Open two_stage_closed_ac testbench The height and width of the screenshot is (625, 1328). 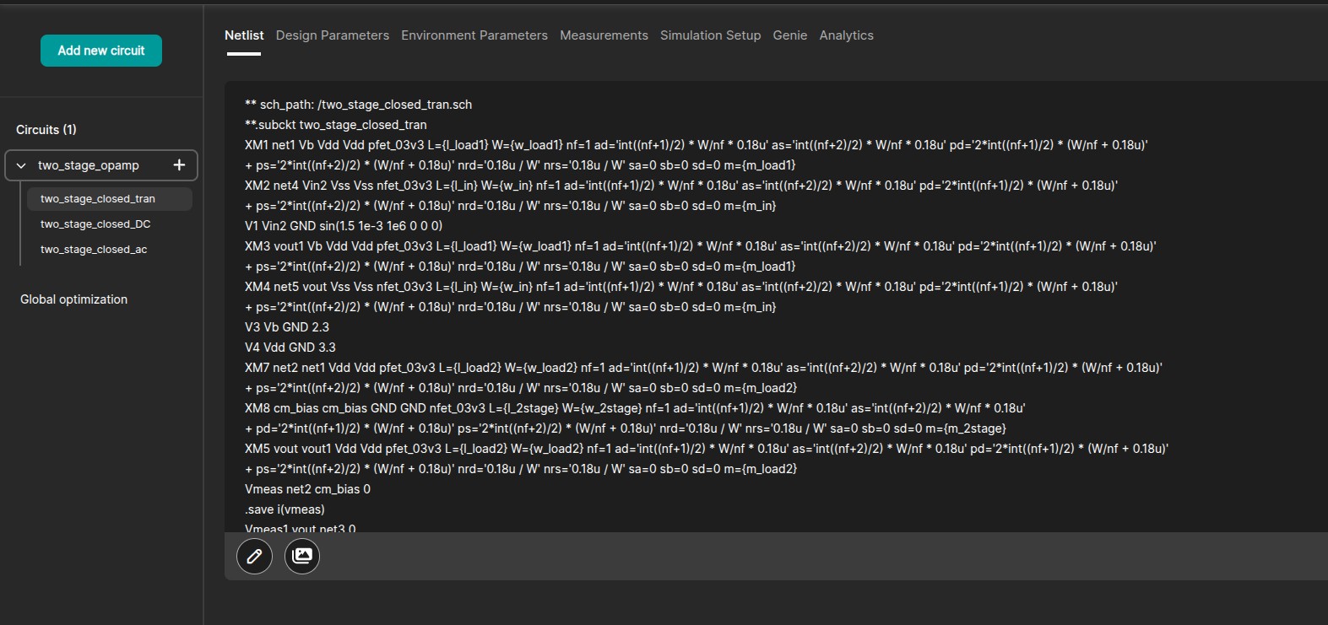(x=94, y=250)
